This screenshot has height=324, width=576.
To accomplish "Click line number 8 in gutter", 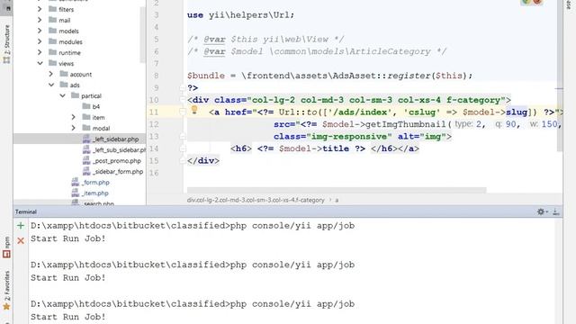I will click(x=156, y=76).
